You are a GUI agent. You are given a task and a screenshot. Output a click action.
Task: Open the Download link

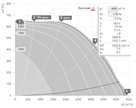point(84,8)
